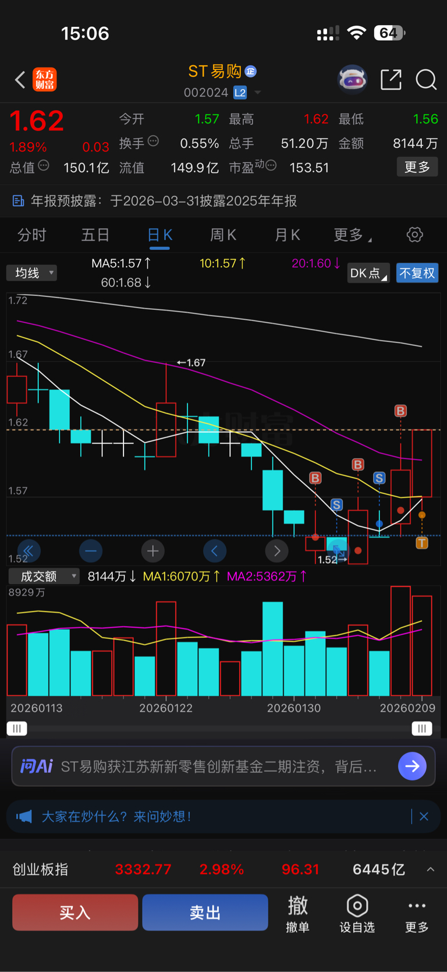The height and width of the screenshot is (972, 447).
Task: Expand the stock code dropdown arrow
Action: (x=257, y=93)
